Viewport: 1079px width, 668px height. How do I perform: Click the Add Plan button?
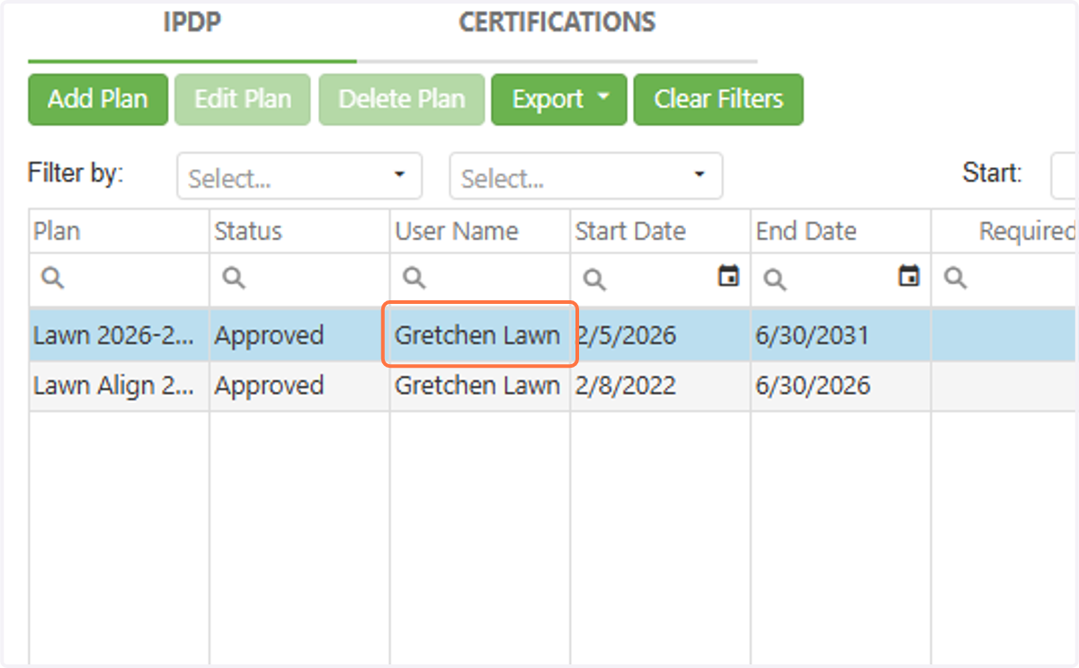click(98, 99)
